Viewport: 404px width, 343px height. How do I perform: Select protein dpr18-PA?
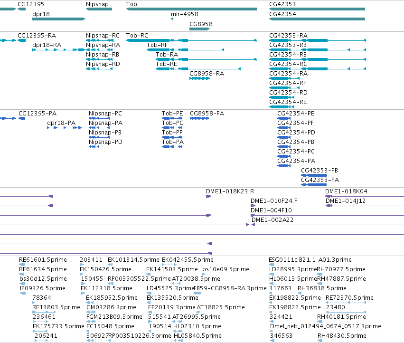coord(65,128)
